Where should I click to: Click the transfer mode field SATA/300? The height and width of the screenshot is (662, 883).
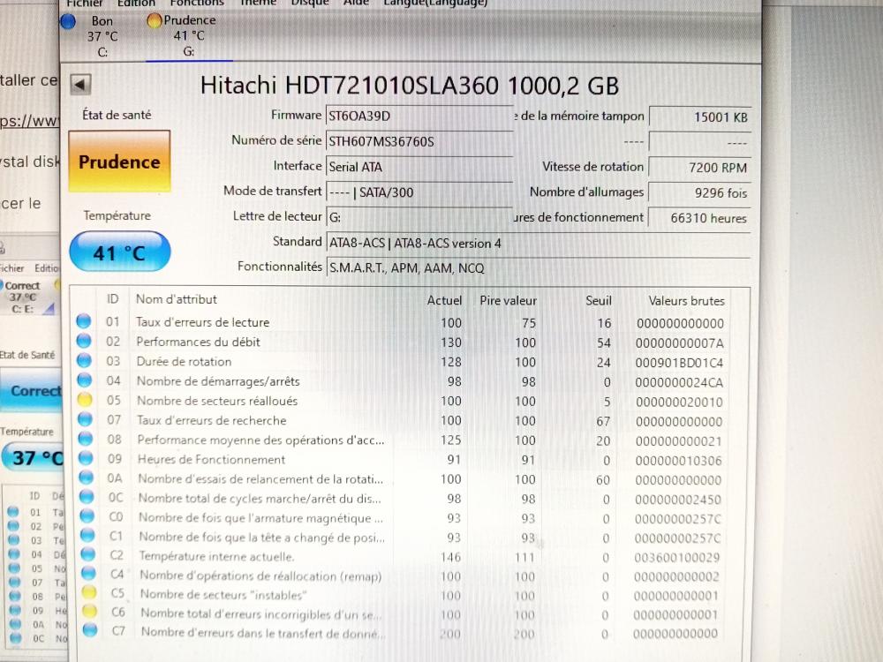[x=419, y=192]
